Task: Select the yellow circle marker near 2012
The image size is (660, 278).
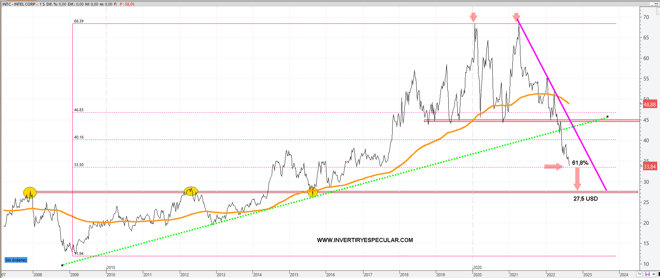Action: click(x=191, y=191)
